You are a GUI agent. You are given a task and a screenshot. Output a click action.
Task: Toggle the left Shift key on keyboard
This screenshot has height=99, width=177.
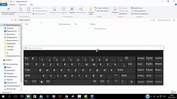(x=33, y=76)
